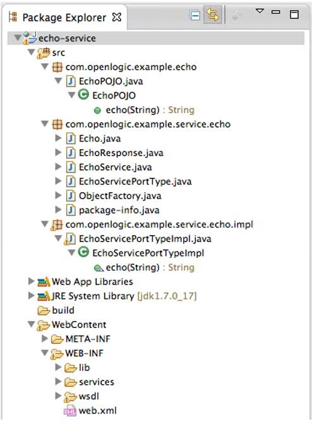The width and height of the screenshot is (312, 426).
Task: Select ObjectFactory.java in the tree
Action: click(120, 196)
